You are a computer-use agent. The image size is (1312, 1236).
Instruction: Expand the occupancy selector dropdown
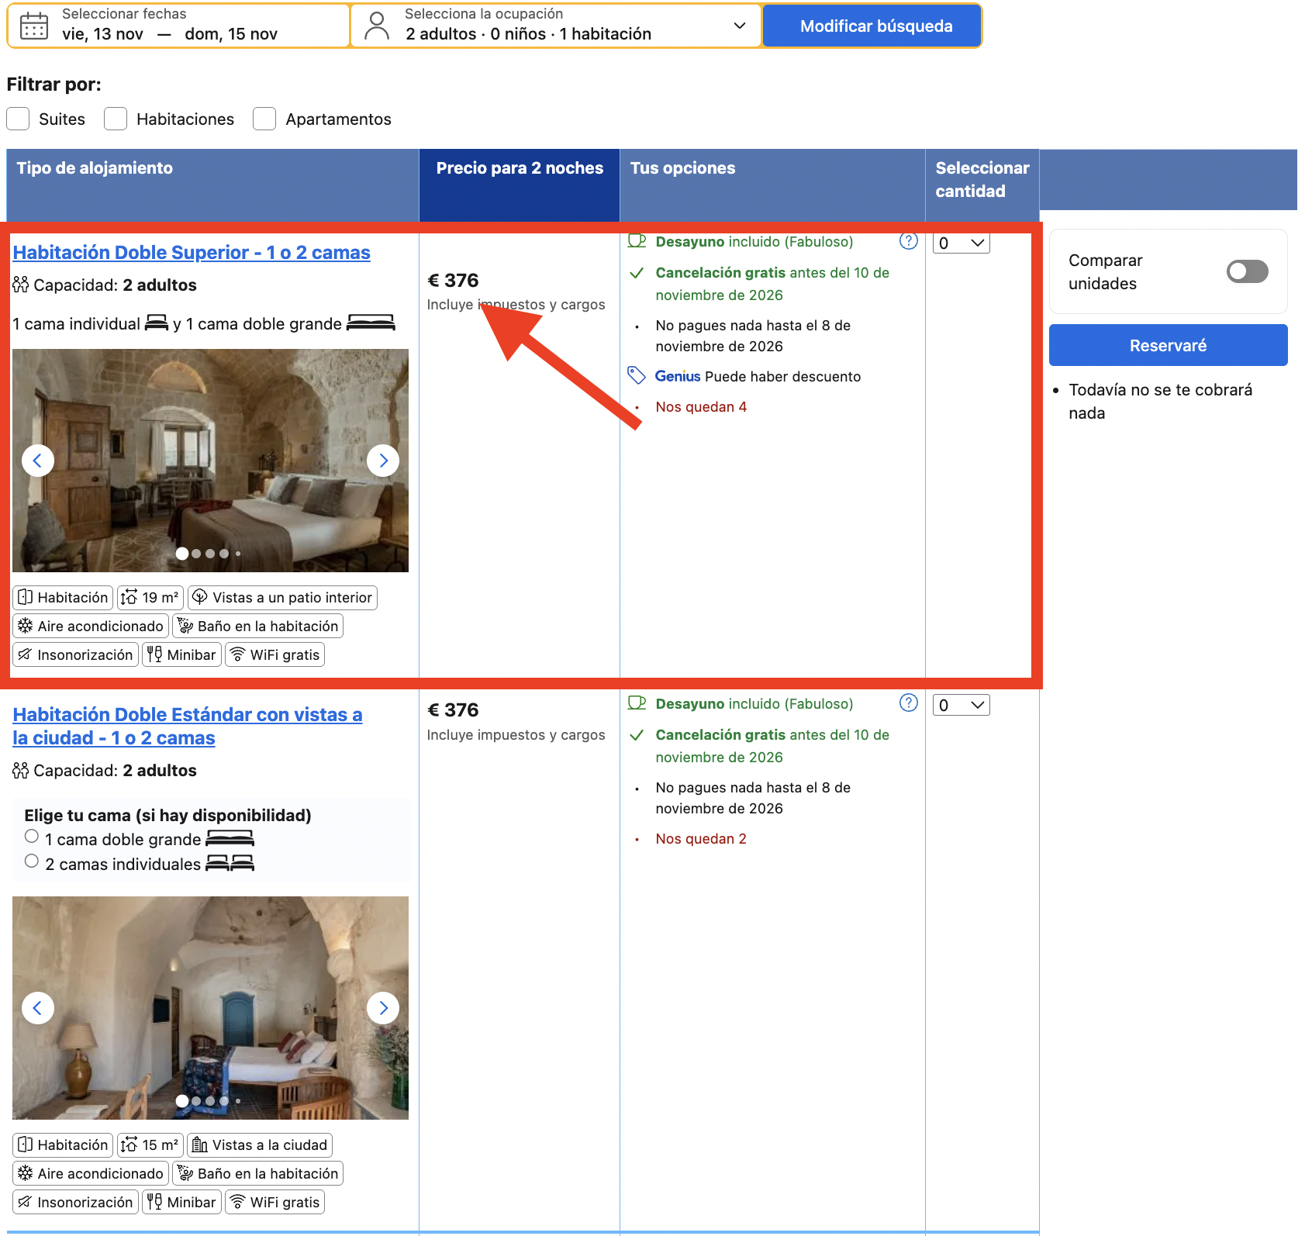click(556, 26)
